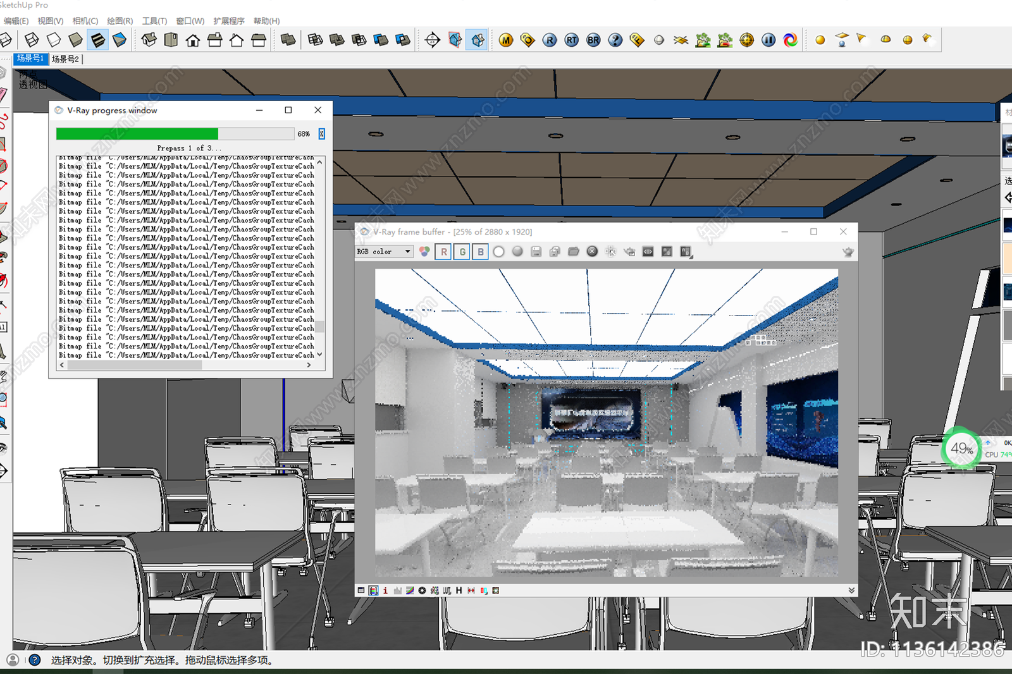
Task: Open the 视图(V) menu
Action: [x=51, y=21]
